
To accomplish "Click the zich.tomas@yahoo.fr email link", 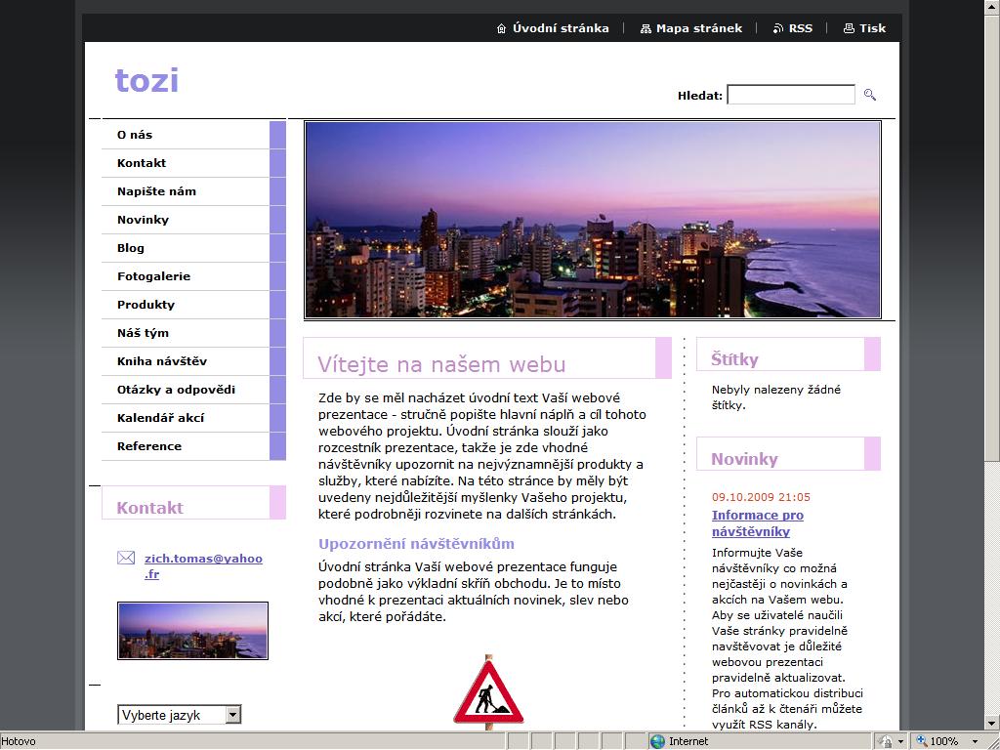I will 203,566.
